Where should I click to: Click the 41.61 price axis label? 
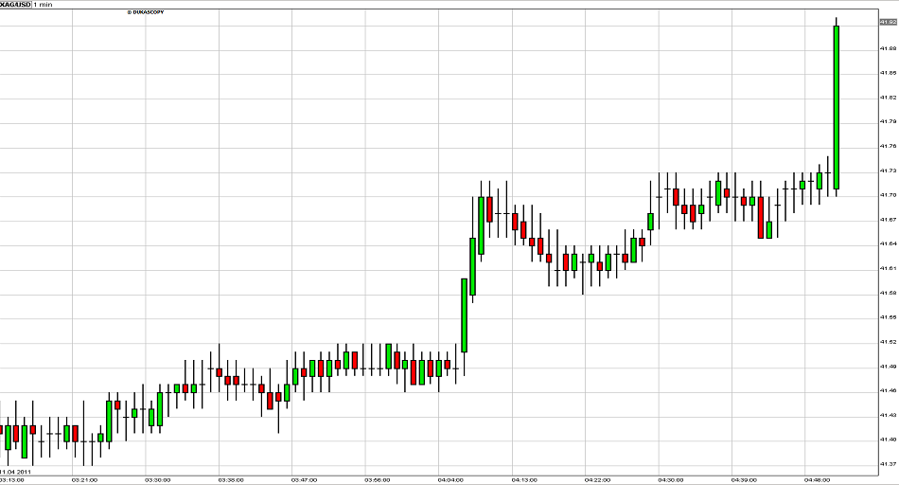pyautogui.click(x=887, y=268)
